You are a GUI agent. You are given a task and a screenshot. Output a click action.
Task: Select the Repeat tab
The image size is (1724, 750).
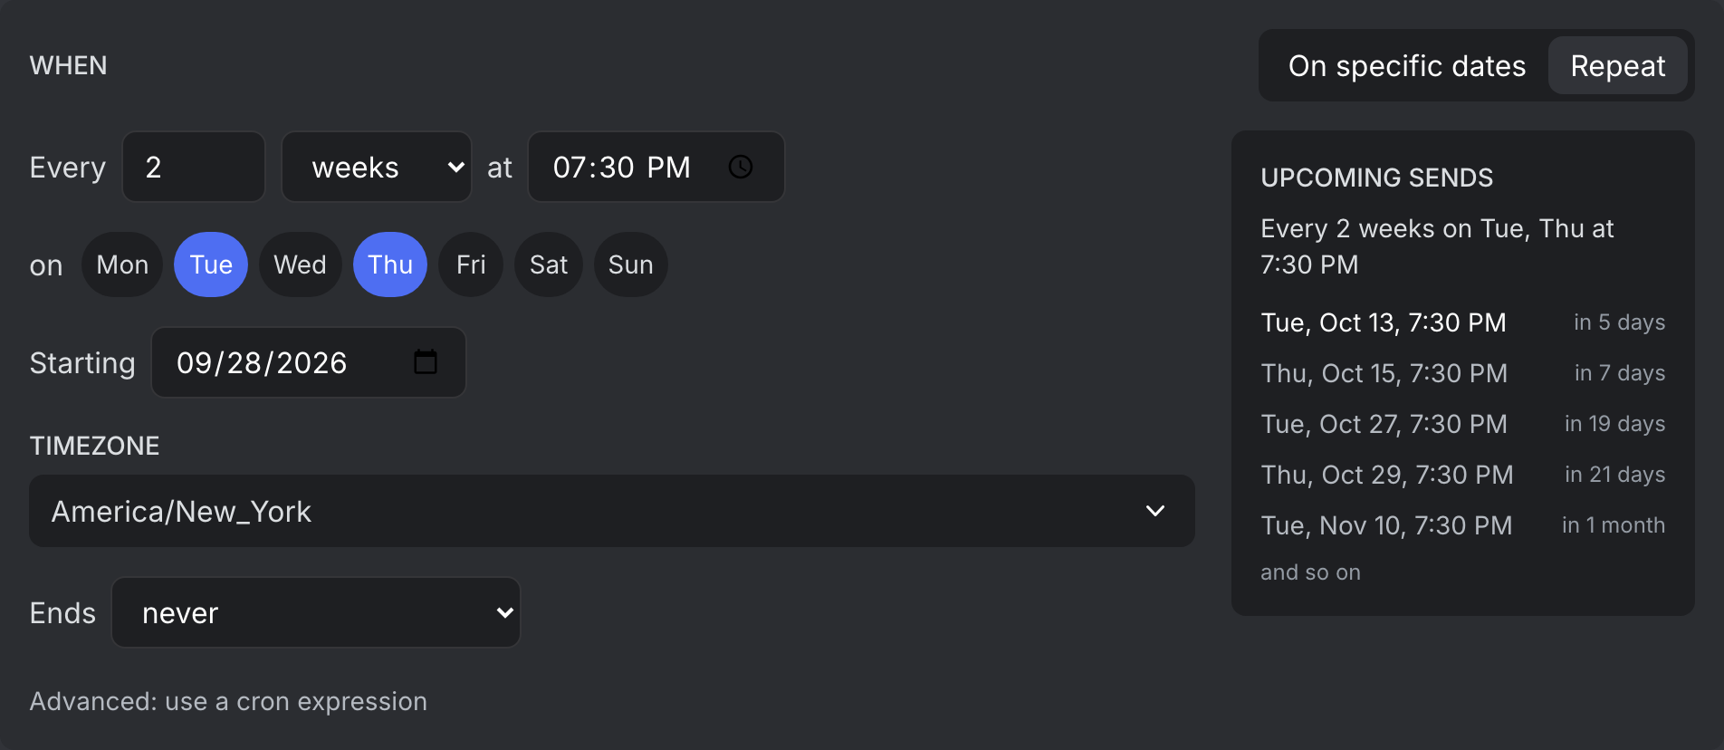pyautogui.click(x=1618, y=65)
